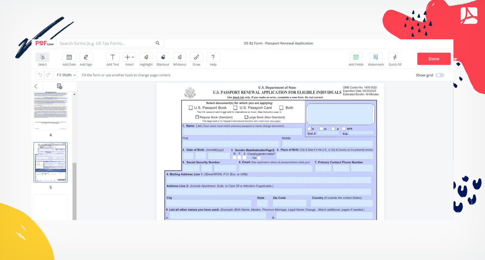Open the Add Sign tool
This screenshot has height=260, width=485.
pyautogui.click(x=86, y=57)
